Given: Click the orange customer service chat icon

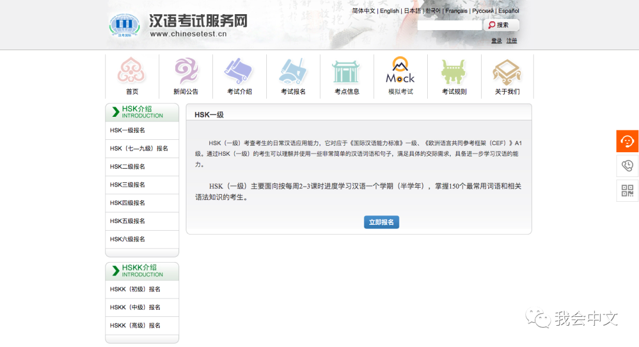Looking at the screenshot, I should tap(627, 142).
